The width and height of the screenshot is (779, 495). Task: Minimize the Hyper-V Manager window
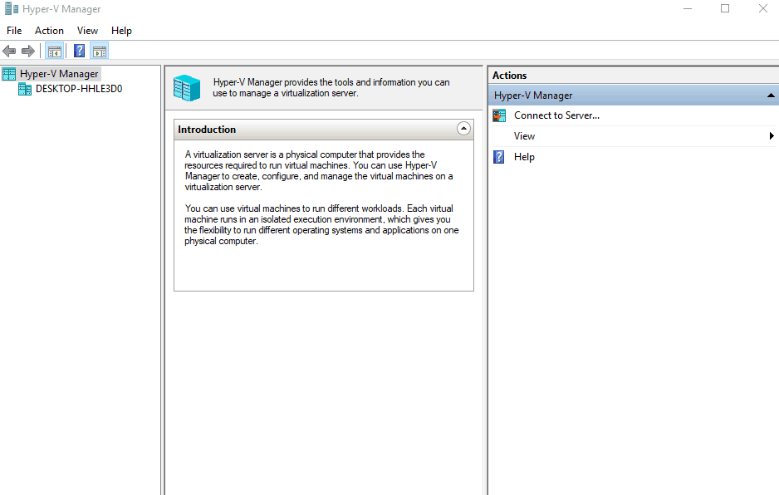coord(688,8)
